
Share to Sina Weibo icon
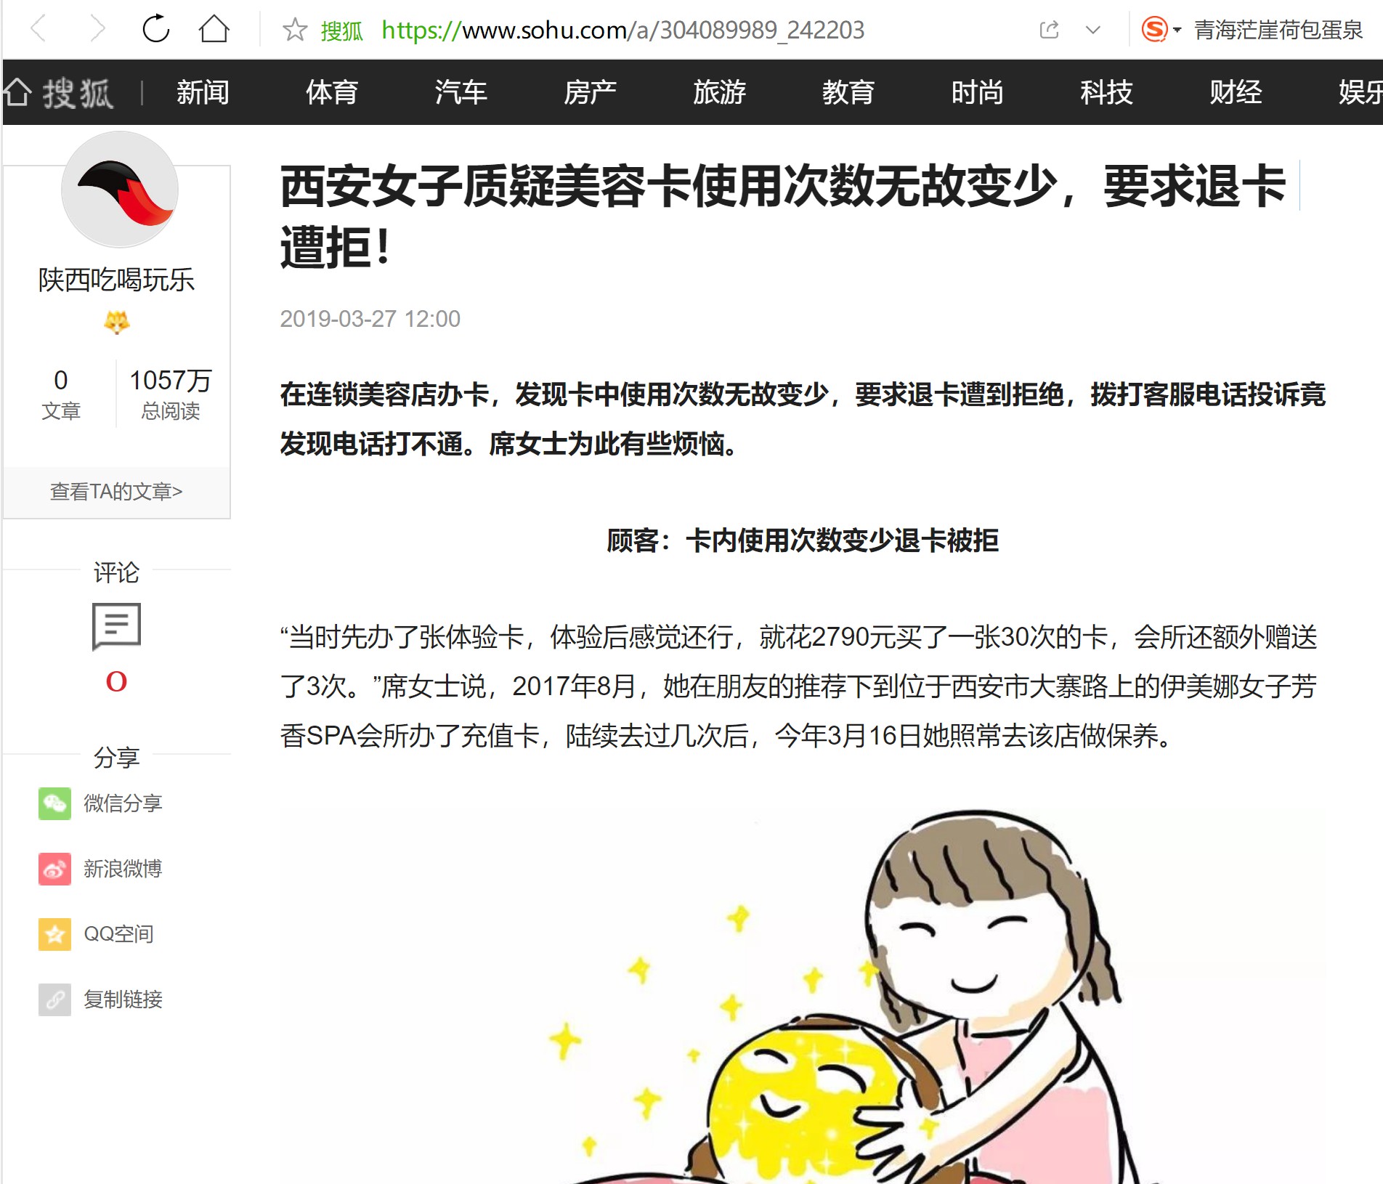[54, 869]
